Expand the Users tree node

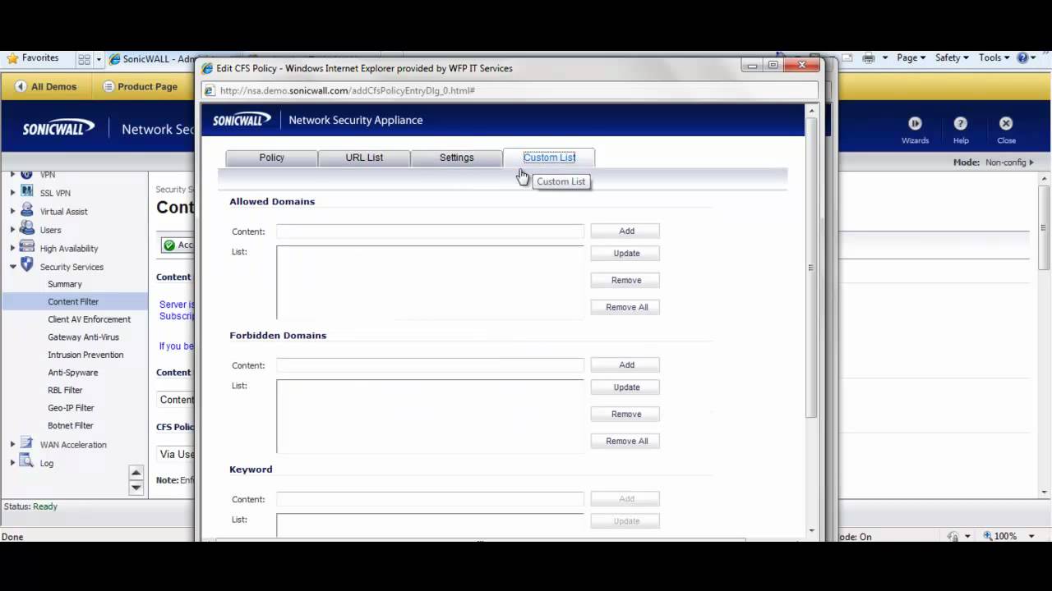click(12, 230)
